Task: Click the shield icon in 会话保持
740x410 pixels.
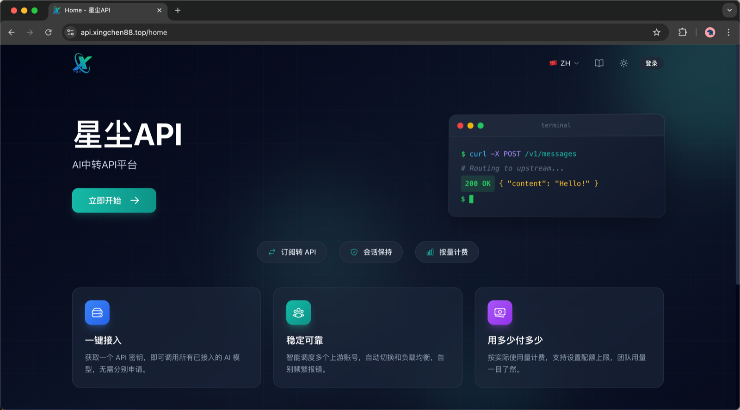Action: [354, 252]
